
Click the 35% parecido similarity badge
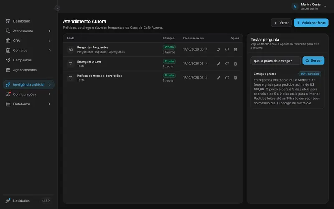pyautogui.click(x=310, y=74)
